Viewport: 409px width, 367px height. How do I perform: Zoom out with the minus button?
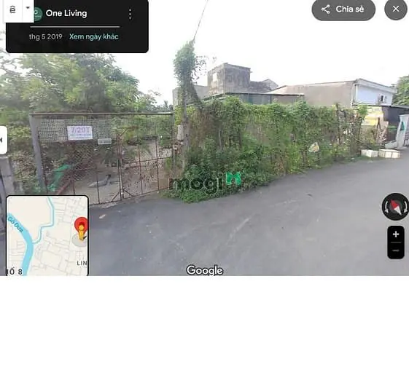pos(396,250)
